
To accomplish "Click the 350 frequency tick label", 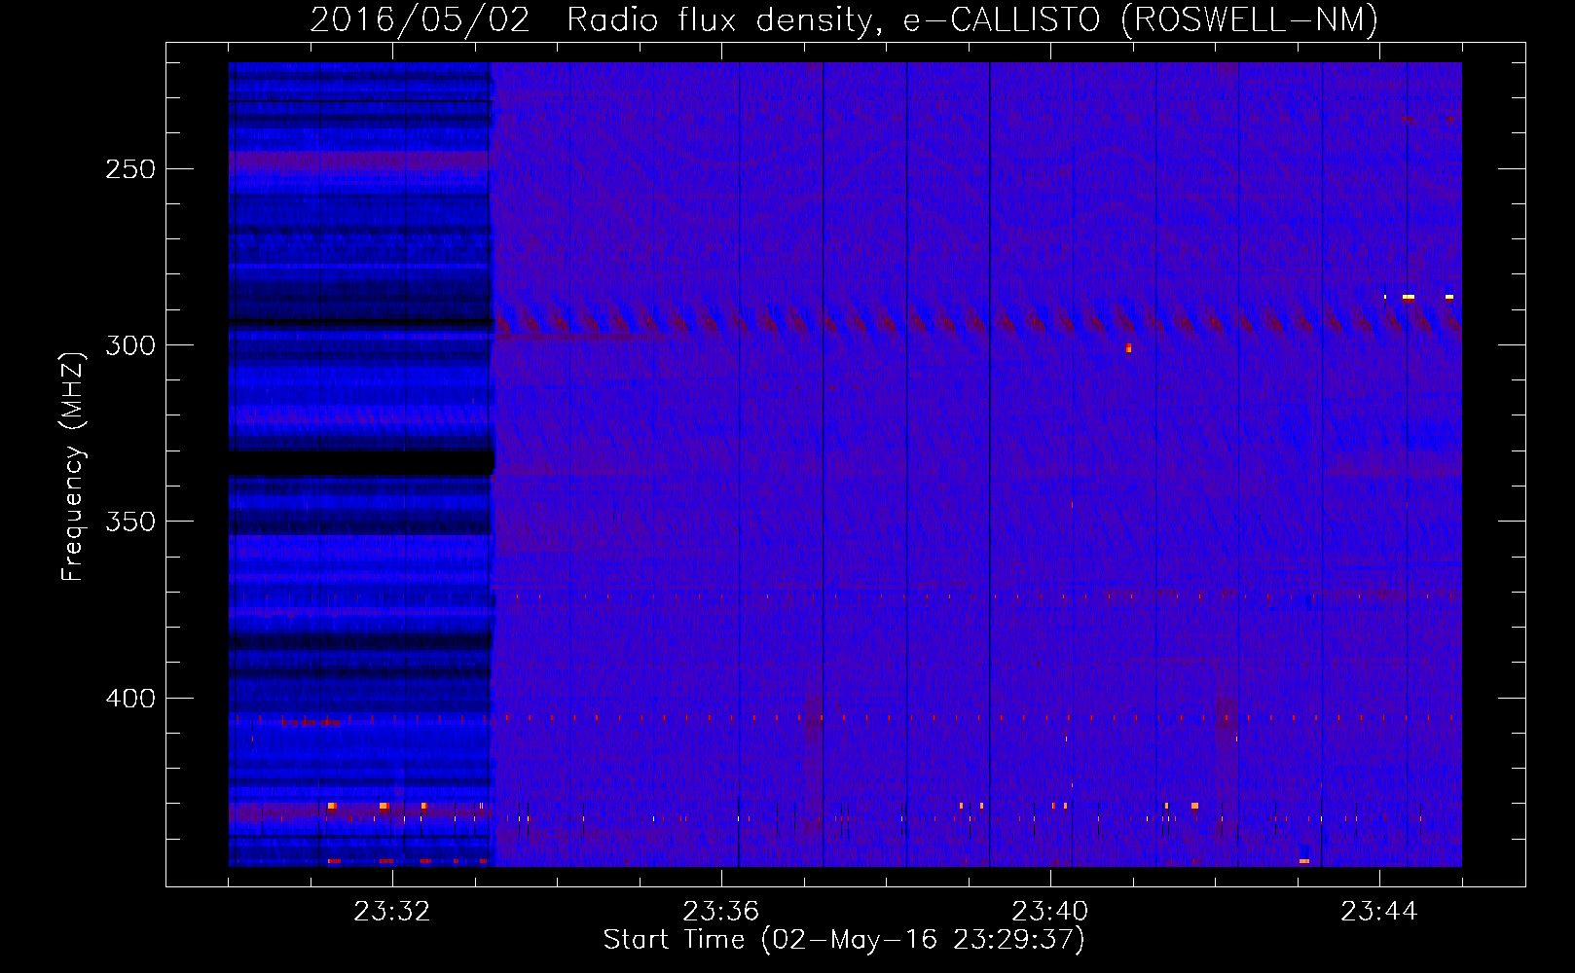I will [x=130, y=522].
